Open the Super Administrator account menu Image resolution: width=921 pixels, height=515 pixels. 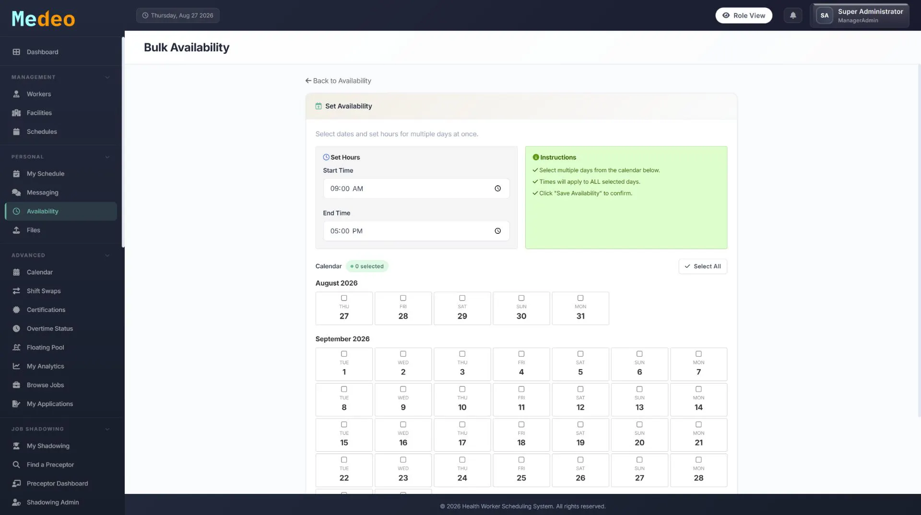tap(859, 15)
